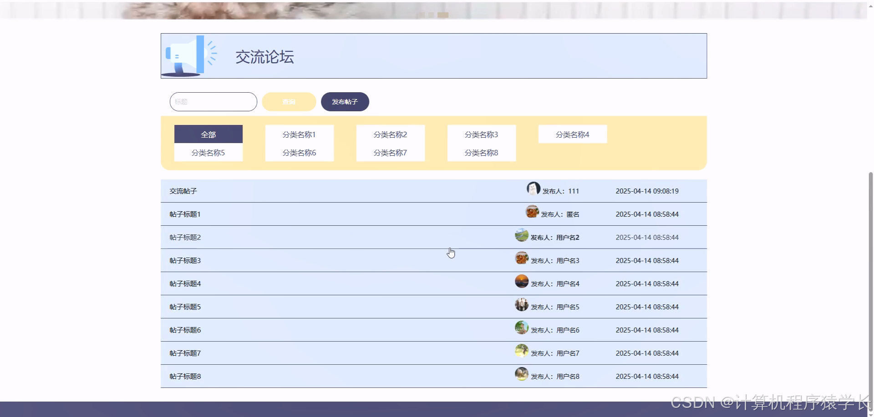The image size is (874, 417).
Task: Click user 111's owl avatar icon
Action: tap(533, 188)
